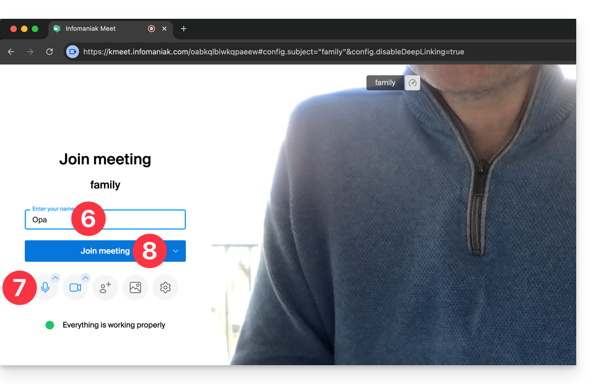Open the Join meeting dropdown arrow
Viewport: 595px width, 384px height.
[x=176, y=251]
